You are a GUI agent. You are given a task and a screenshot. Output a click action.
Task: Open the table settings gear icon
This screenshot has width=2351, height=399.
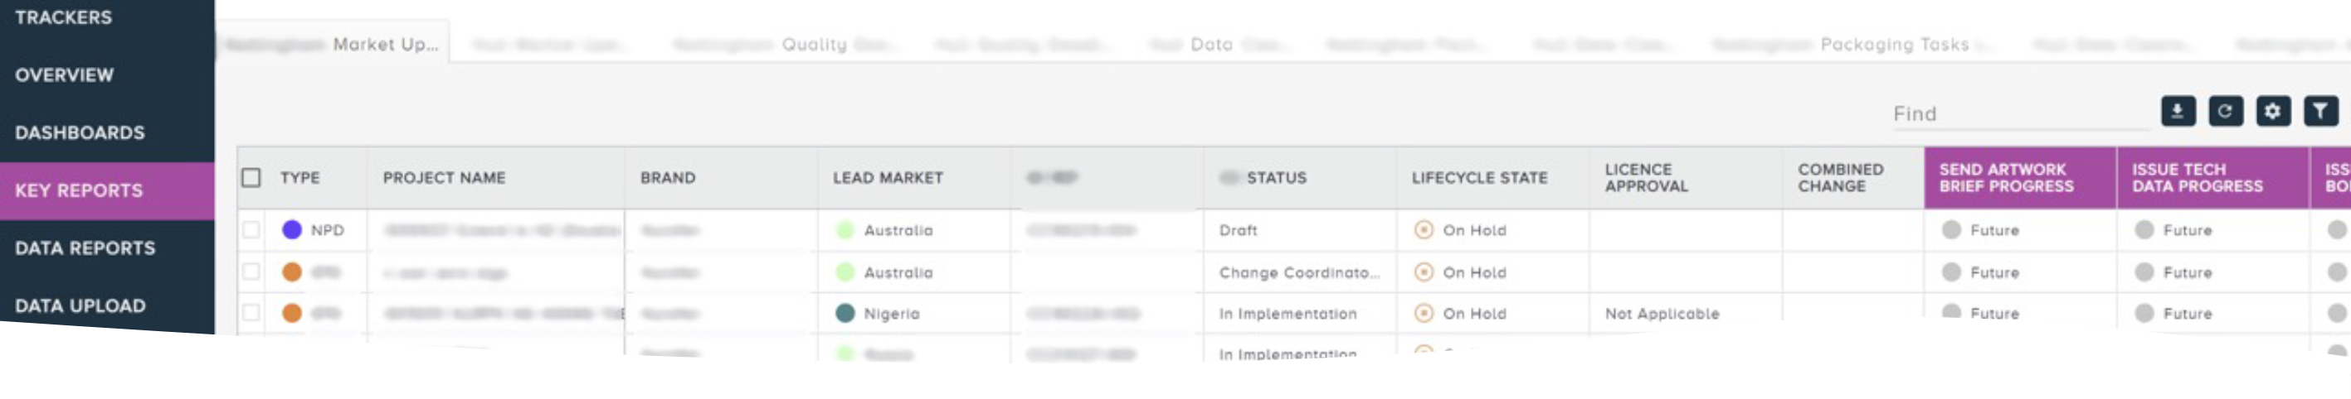click(x=2272, y=112)
